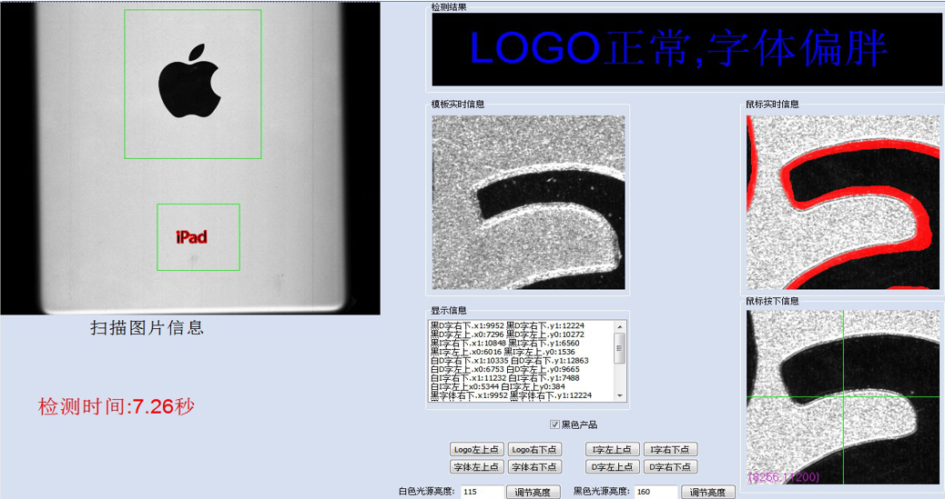Focus the 白色光源亮度 input field showing 115

pyautogui.click(x=483, y=492)
